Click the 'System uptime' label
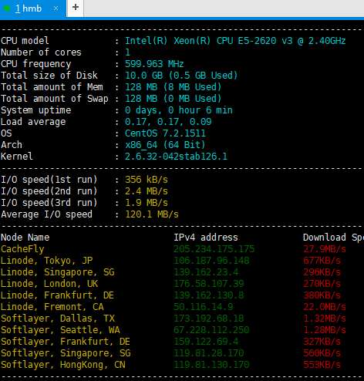364x381 pixels. pos(36,110)
